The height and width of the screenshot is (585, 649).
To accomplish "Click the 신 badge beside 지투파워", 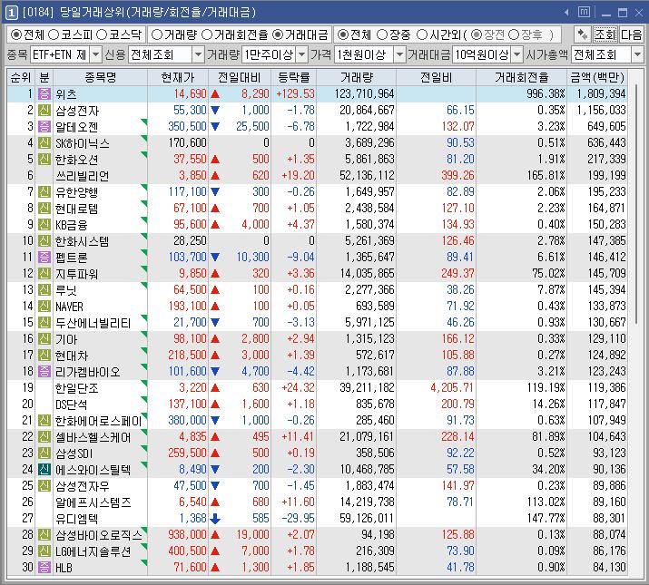I will 44,274.
